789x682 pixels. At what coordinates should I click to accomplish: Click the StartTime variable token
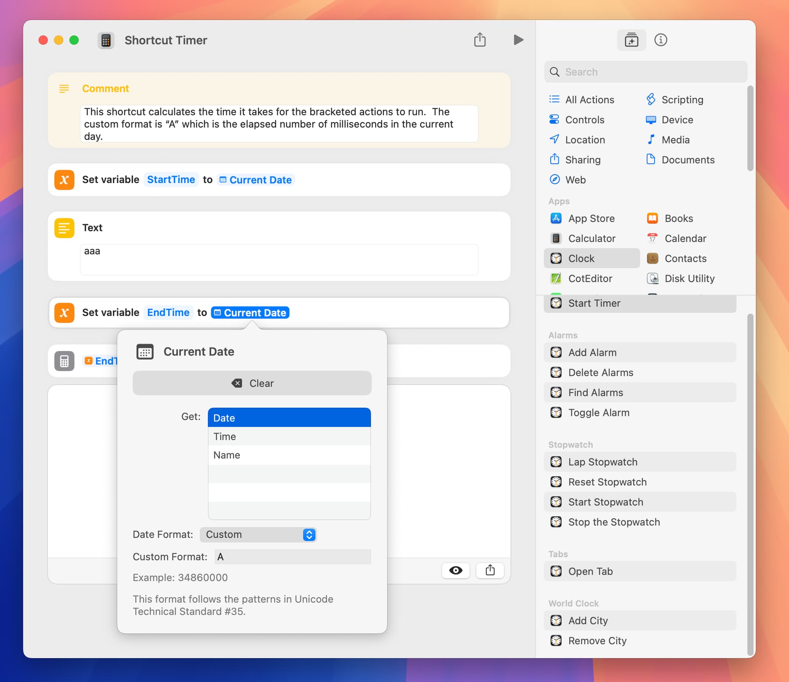[171, 180]
